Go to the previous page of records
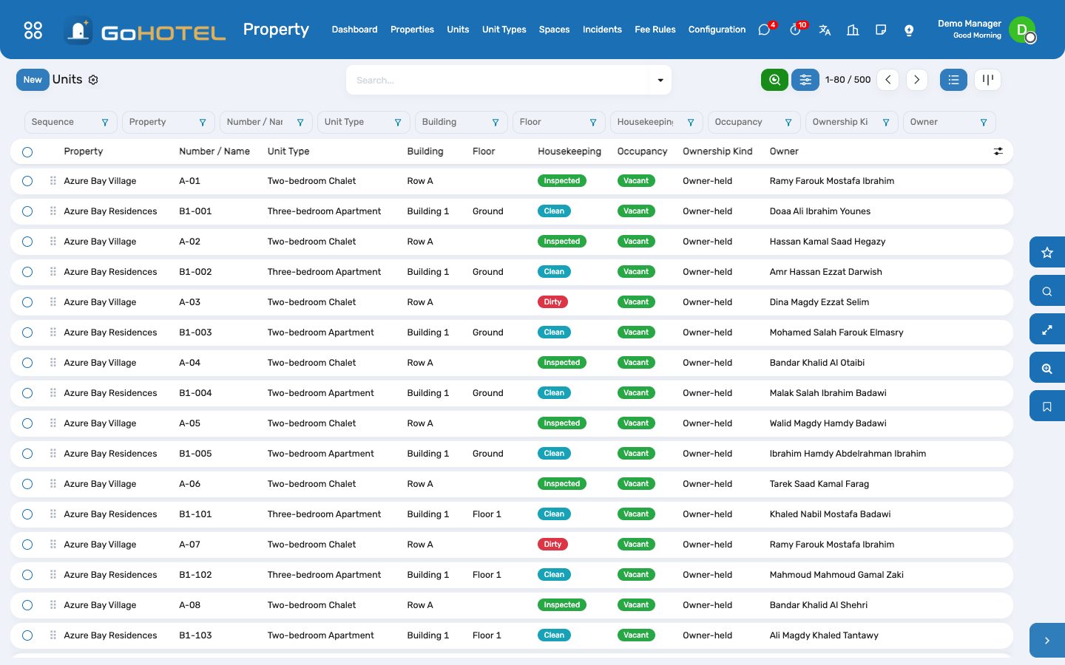This screenshot has width=1065, height=665. point(888,80)
